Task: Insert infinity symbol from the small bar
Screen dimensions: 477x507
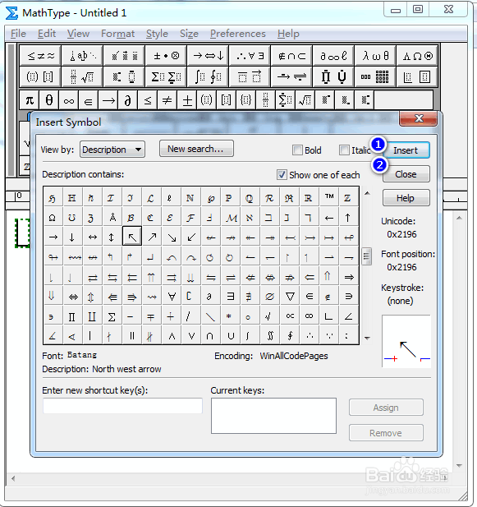Action: point(69,100)
